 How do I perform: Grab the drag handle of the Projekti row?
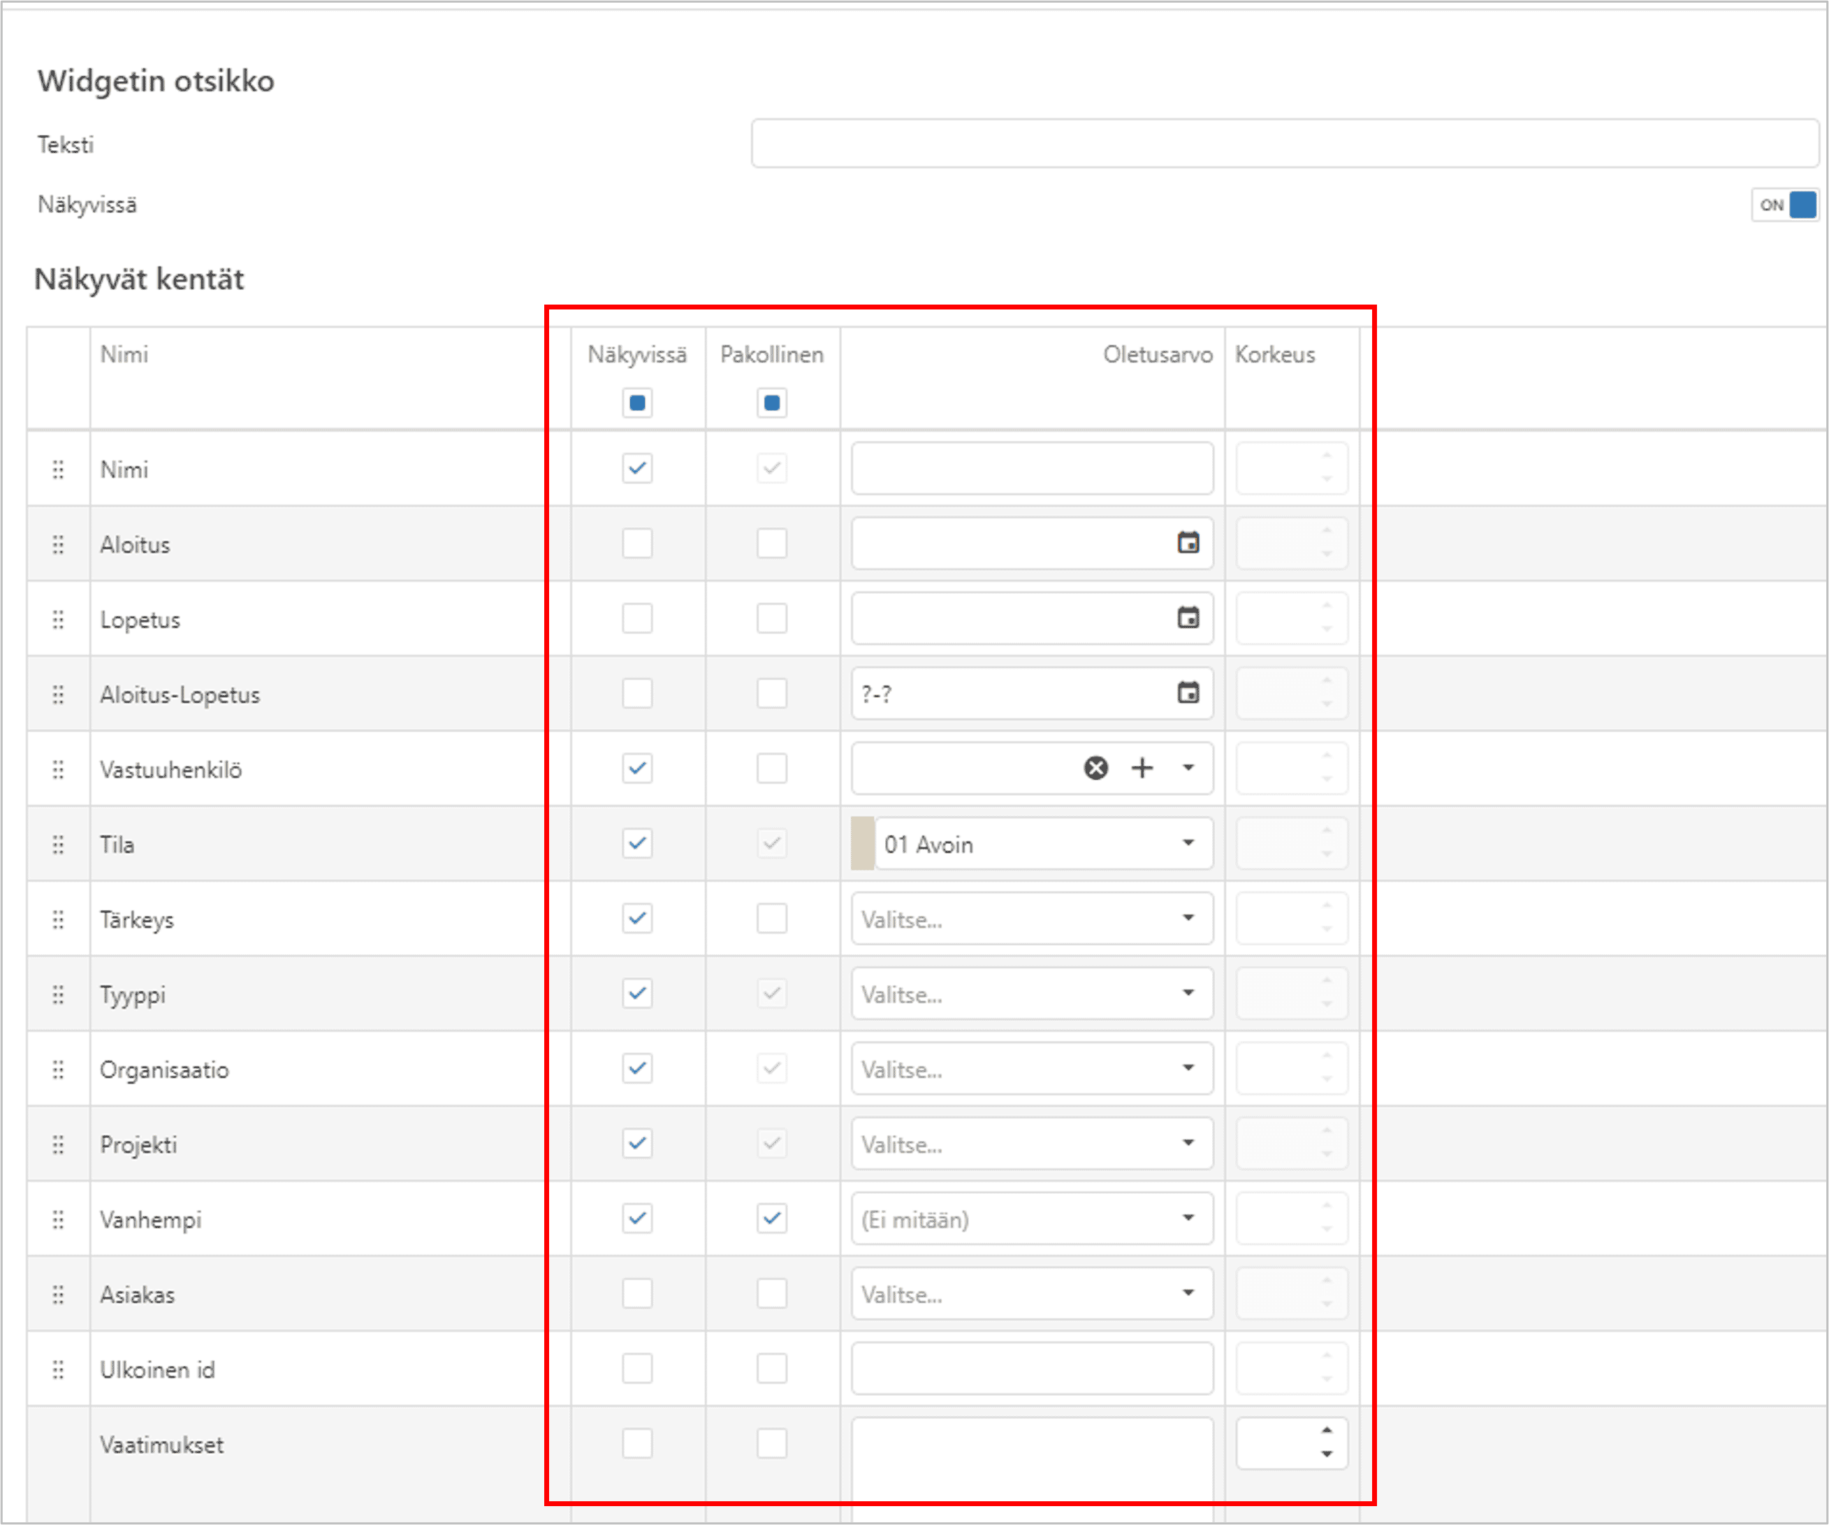tap(57, 1144)
